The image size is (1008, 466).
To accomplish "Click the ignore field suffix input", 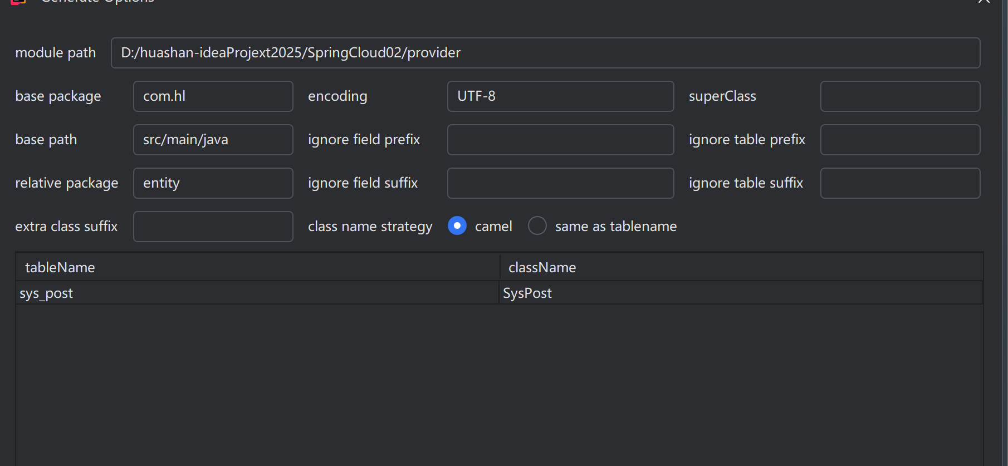I will 560,183.
